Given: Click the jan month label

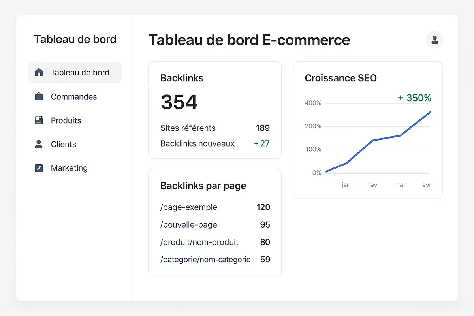Looking at the screenshot, I should pos(346,185).
